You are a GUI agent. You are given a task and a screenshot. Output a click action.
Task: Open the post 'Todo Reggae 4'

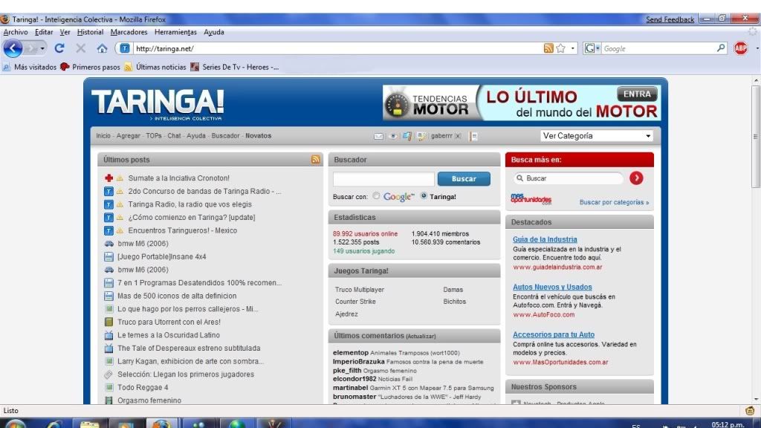[143, 387]
